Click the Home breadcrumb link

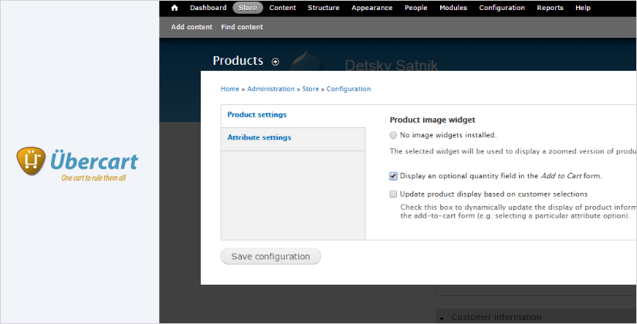229,89
